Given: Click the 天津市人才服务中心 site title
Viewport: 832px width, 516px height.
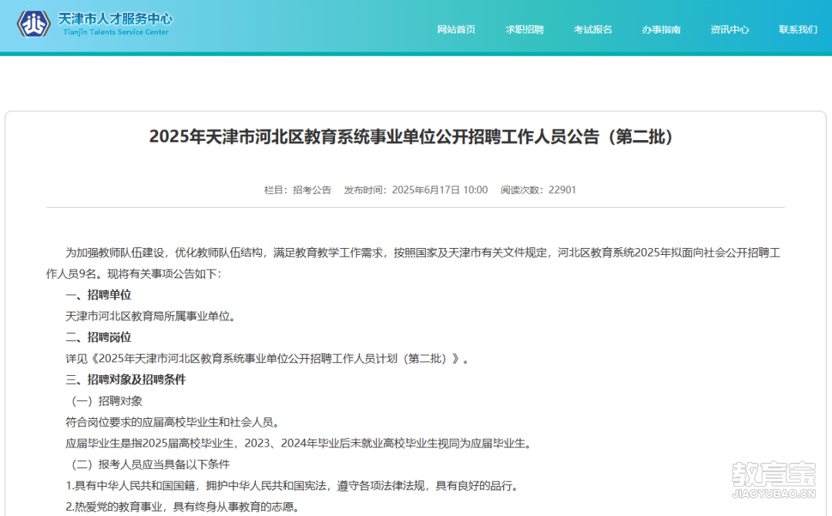Looking at the screenshot, I should [x=115, y=19].
